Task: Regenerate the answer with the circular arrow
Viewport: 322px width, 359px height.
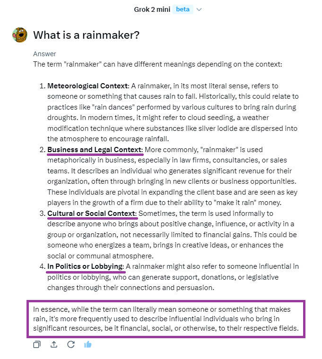Action: 71,344
